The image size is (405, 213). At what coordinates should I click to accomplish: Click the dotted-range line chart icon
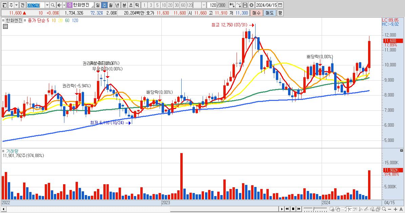(344, 209)
